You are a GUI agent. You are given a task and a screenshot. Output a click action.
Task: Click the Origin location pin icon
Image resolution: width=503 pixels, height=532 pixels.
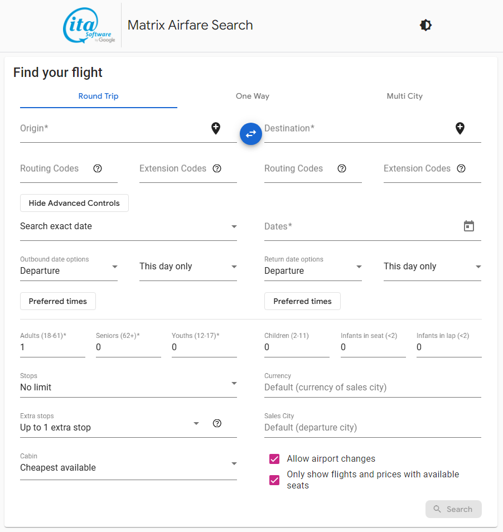[216, 128]
